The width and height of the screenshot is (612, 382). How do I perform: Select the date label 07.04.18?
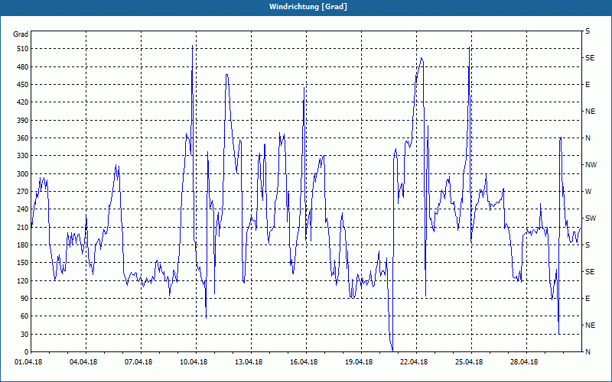pos(138,362)
